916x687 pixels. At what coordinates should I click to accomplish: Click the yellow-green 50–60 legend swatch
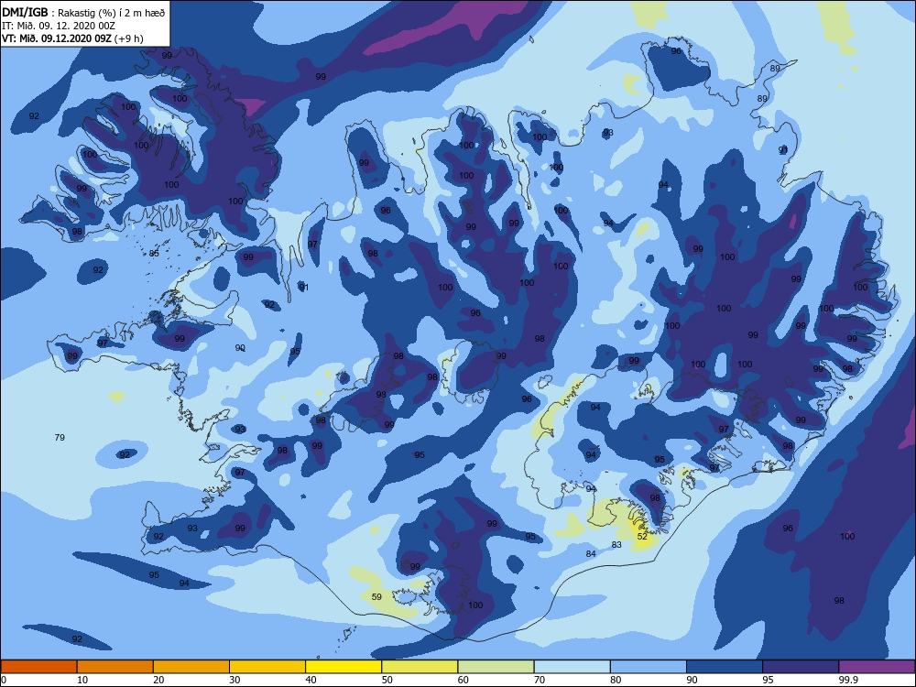click(x=420, y=667)
